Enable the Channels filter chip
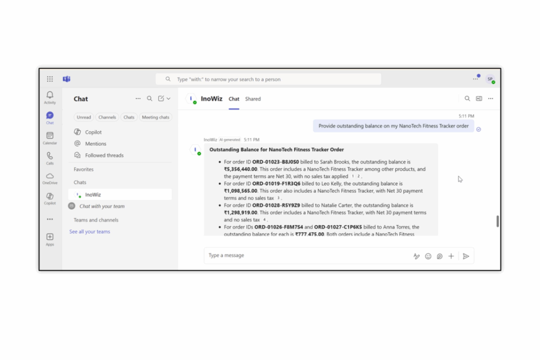This screenshot has width=540, height=360. (x=107, y=117)
